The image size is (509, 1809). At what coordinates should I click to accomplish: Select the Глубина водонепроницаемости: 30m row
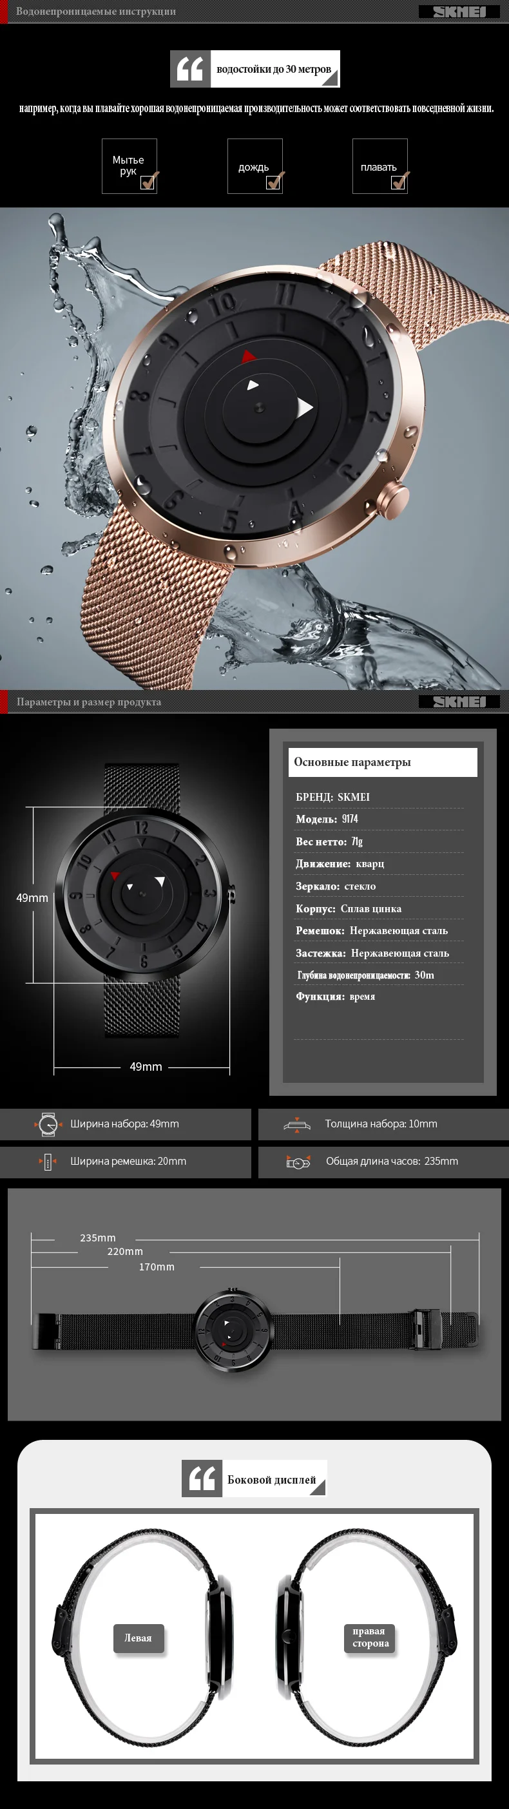pos(379,975)
